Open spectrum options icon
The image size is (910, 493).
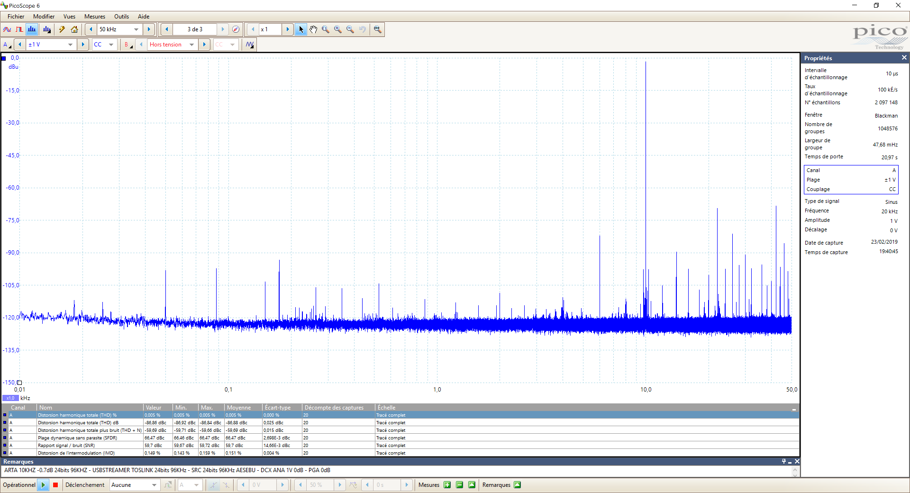pyautogui.click(x=47, y=29)
